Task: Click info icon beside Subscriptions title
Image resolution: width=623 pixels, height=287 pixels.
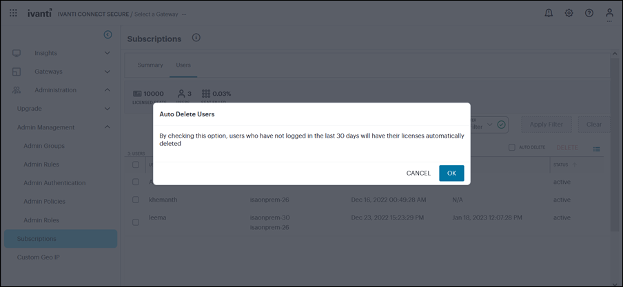Action: coord(196,38)
